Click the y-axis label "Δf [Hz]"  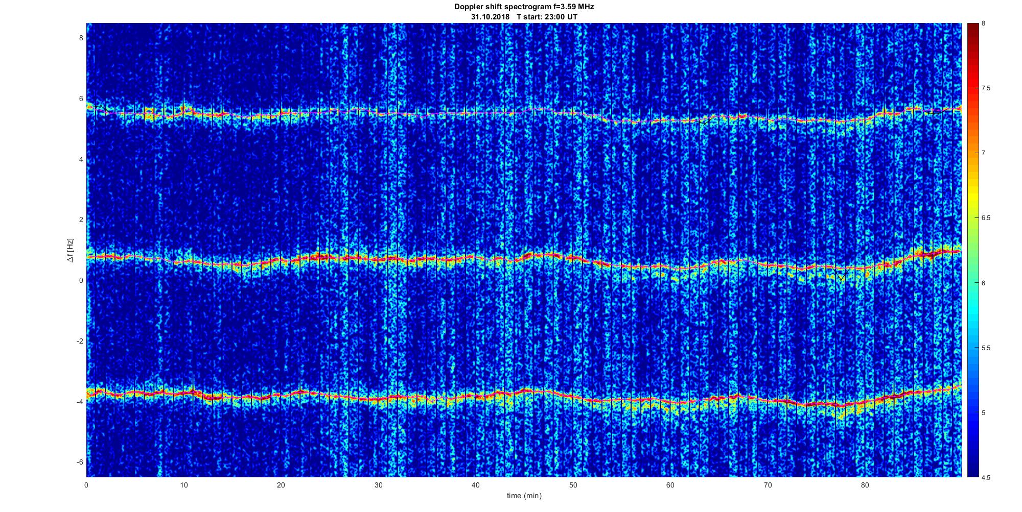[x=71, y=250]
